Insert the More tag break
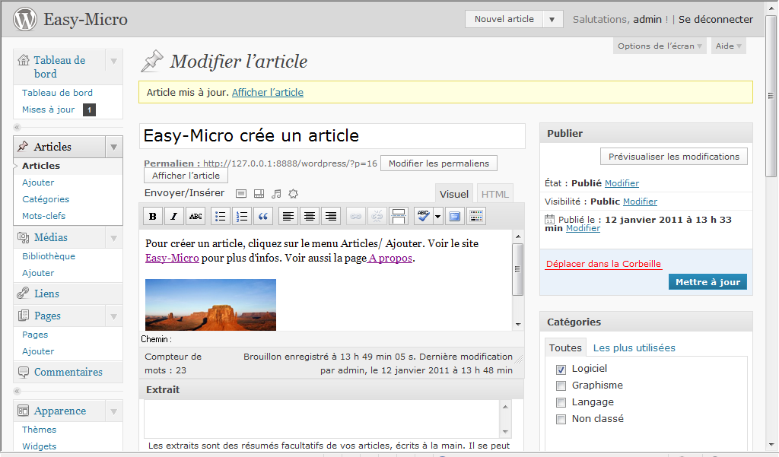 coord(399,216)
